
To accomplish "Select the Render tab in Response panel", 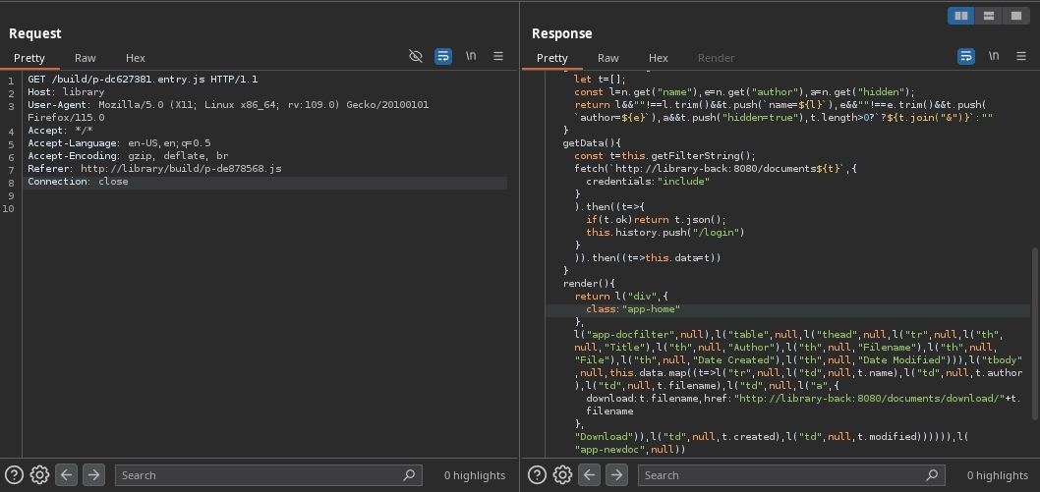I will pos(716,58).
